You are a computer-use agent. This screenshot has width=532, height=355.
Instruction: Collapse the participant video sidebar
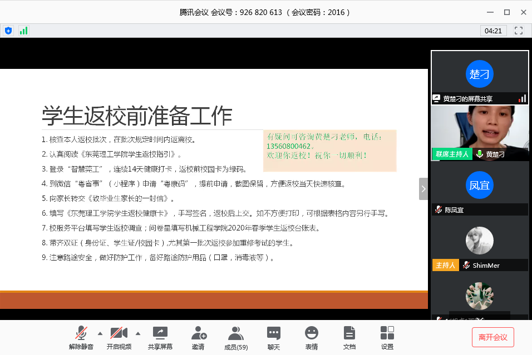[423, 189]
